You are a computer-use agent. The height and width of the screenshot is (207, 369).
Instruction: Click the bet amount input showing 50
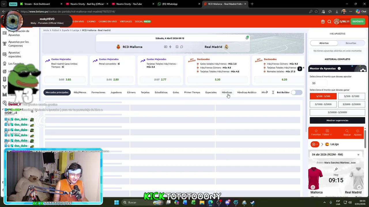[x=318, y=83]
